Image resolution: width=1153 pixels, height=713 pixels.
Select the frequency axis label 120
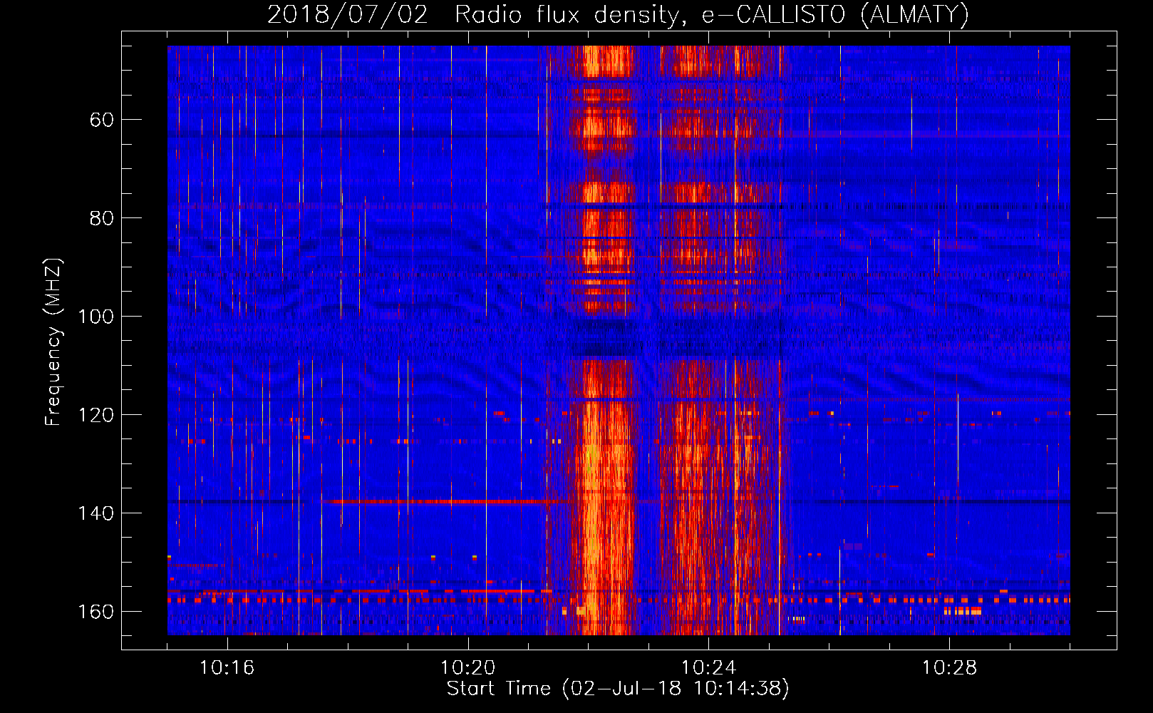click(x=96, y=415)
